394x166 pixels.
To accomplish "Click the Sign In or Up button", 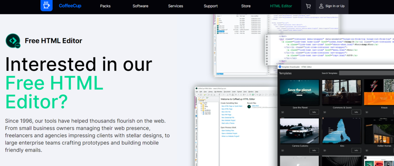I will coord(335,6).
